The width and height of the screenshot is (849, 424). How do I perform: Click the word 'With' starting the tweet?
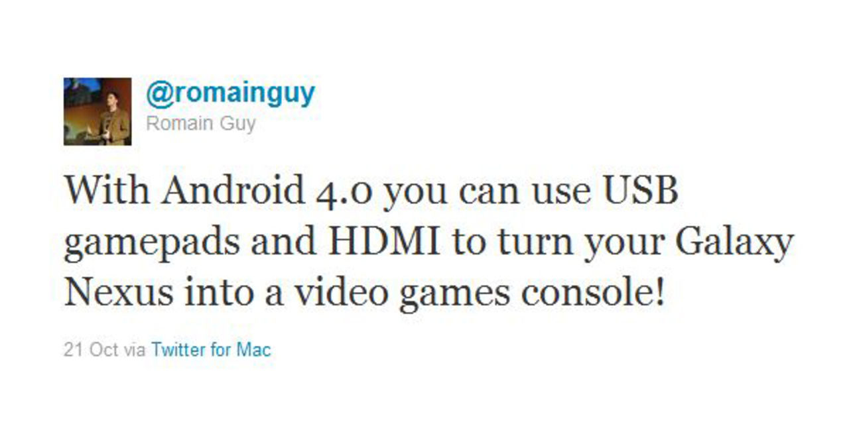tap(108, 191)
